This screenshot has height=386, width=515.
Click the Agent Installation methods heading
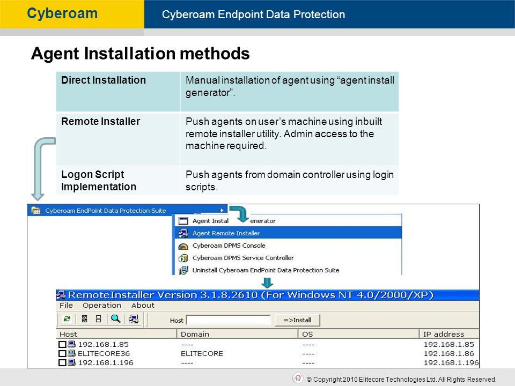140,53
